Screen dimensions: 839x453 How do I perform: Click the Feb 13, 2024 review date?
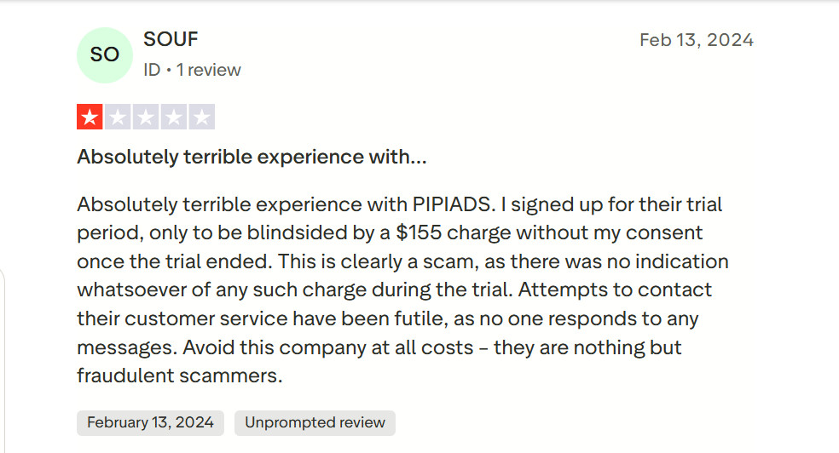pos(696,40)
